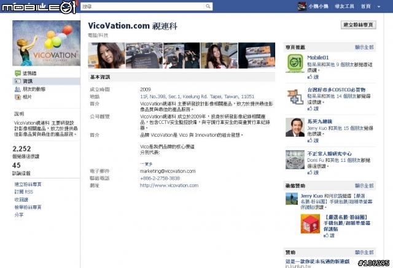Click 訂閱 RSS link

click(x=24, y=192)
